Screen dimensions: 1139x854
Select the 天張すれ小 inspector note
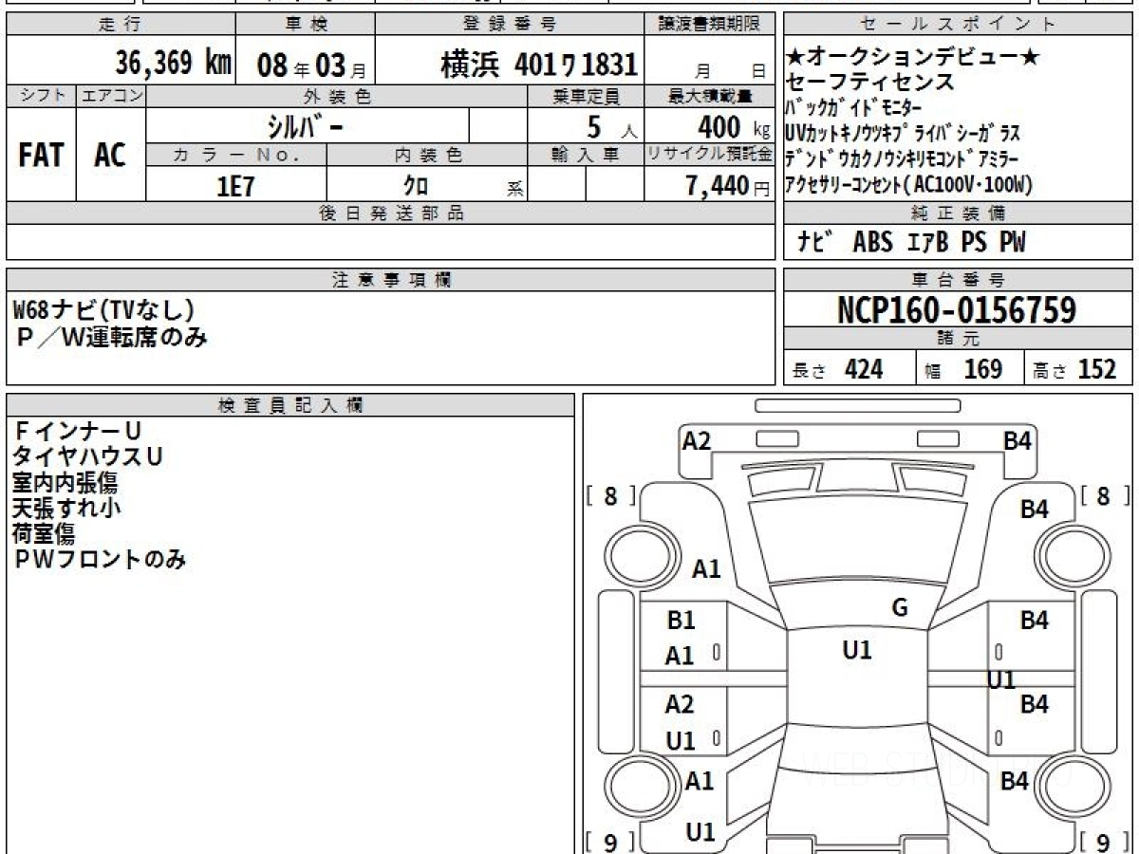(x=66, y=508)
